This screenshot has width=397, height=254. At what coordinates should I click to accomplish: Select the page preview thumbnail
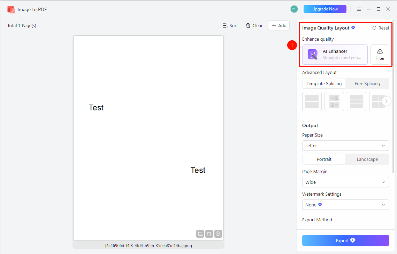(x=148, y=138)
